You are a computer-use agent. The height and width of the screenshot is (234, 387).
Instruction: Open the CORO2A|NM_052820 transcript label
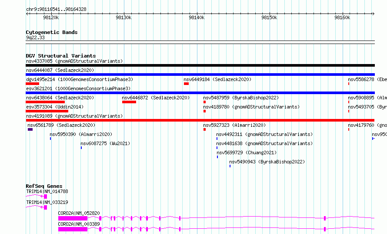79,213
